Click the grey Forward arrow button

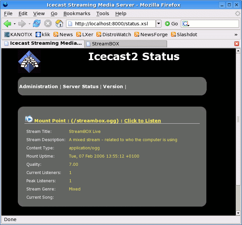pos(22,24)
